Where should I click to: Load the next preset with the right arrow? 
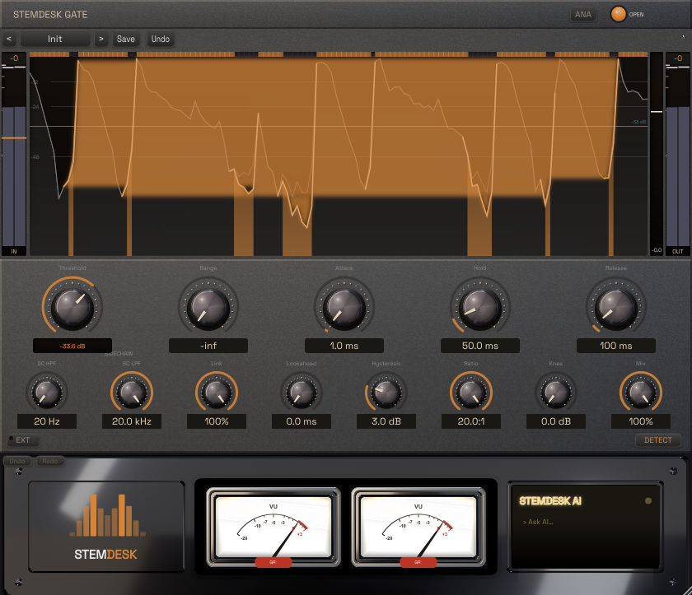click(x=101, y=39)
